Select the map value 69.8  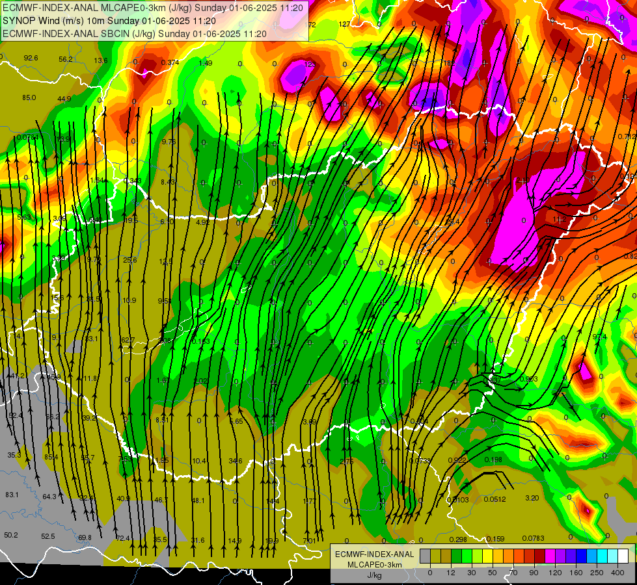pos(85,538)
